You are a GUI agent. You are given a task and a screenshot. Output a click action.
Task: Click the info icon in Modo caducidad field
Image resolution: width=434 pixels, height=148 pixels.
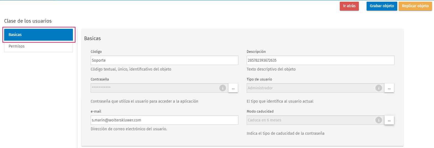pos(379,120)
